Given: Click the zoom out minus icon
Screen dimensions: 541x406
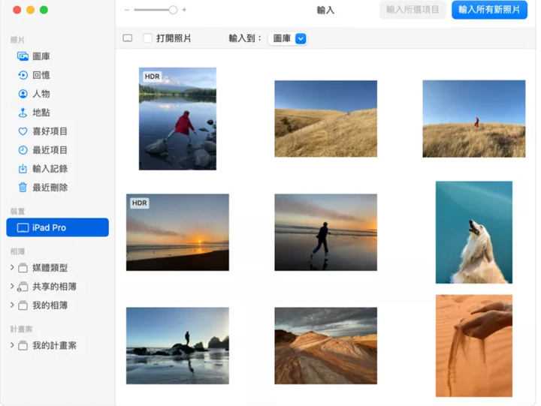Looking at the screenshot, I should [x=127, y=10].
